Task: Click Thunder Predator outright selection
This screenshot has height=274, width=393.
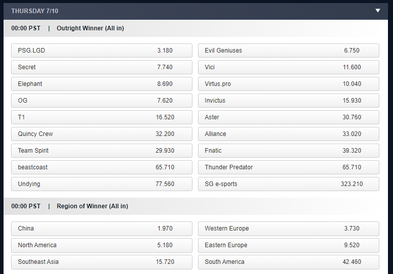Action: tap(288, 167)
